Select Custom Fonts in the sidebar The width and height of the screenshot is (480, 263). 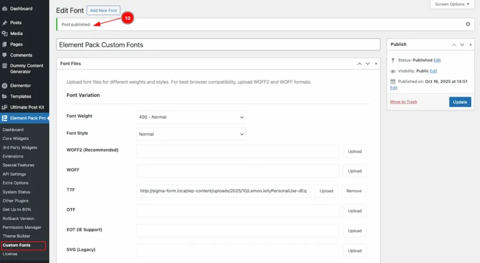tap(16, 245)
